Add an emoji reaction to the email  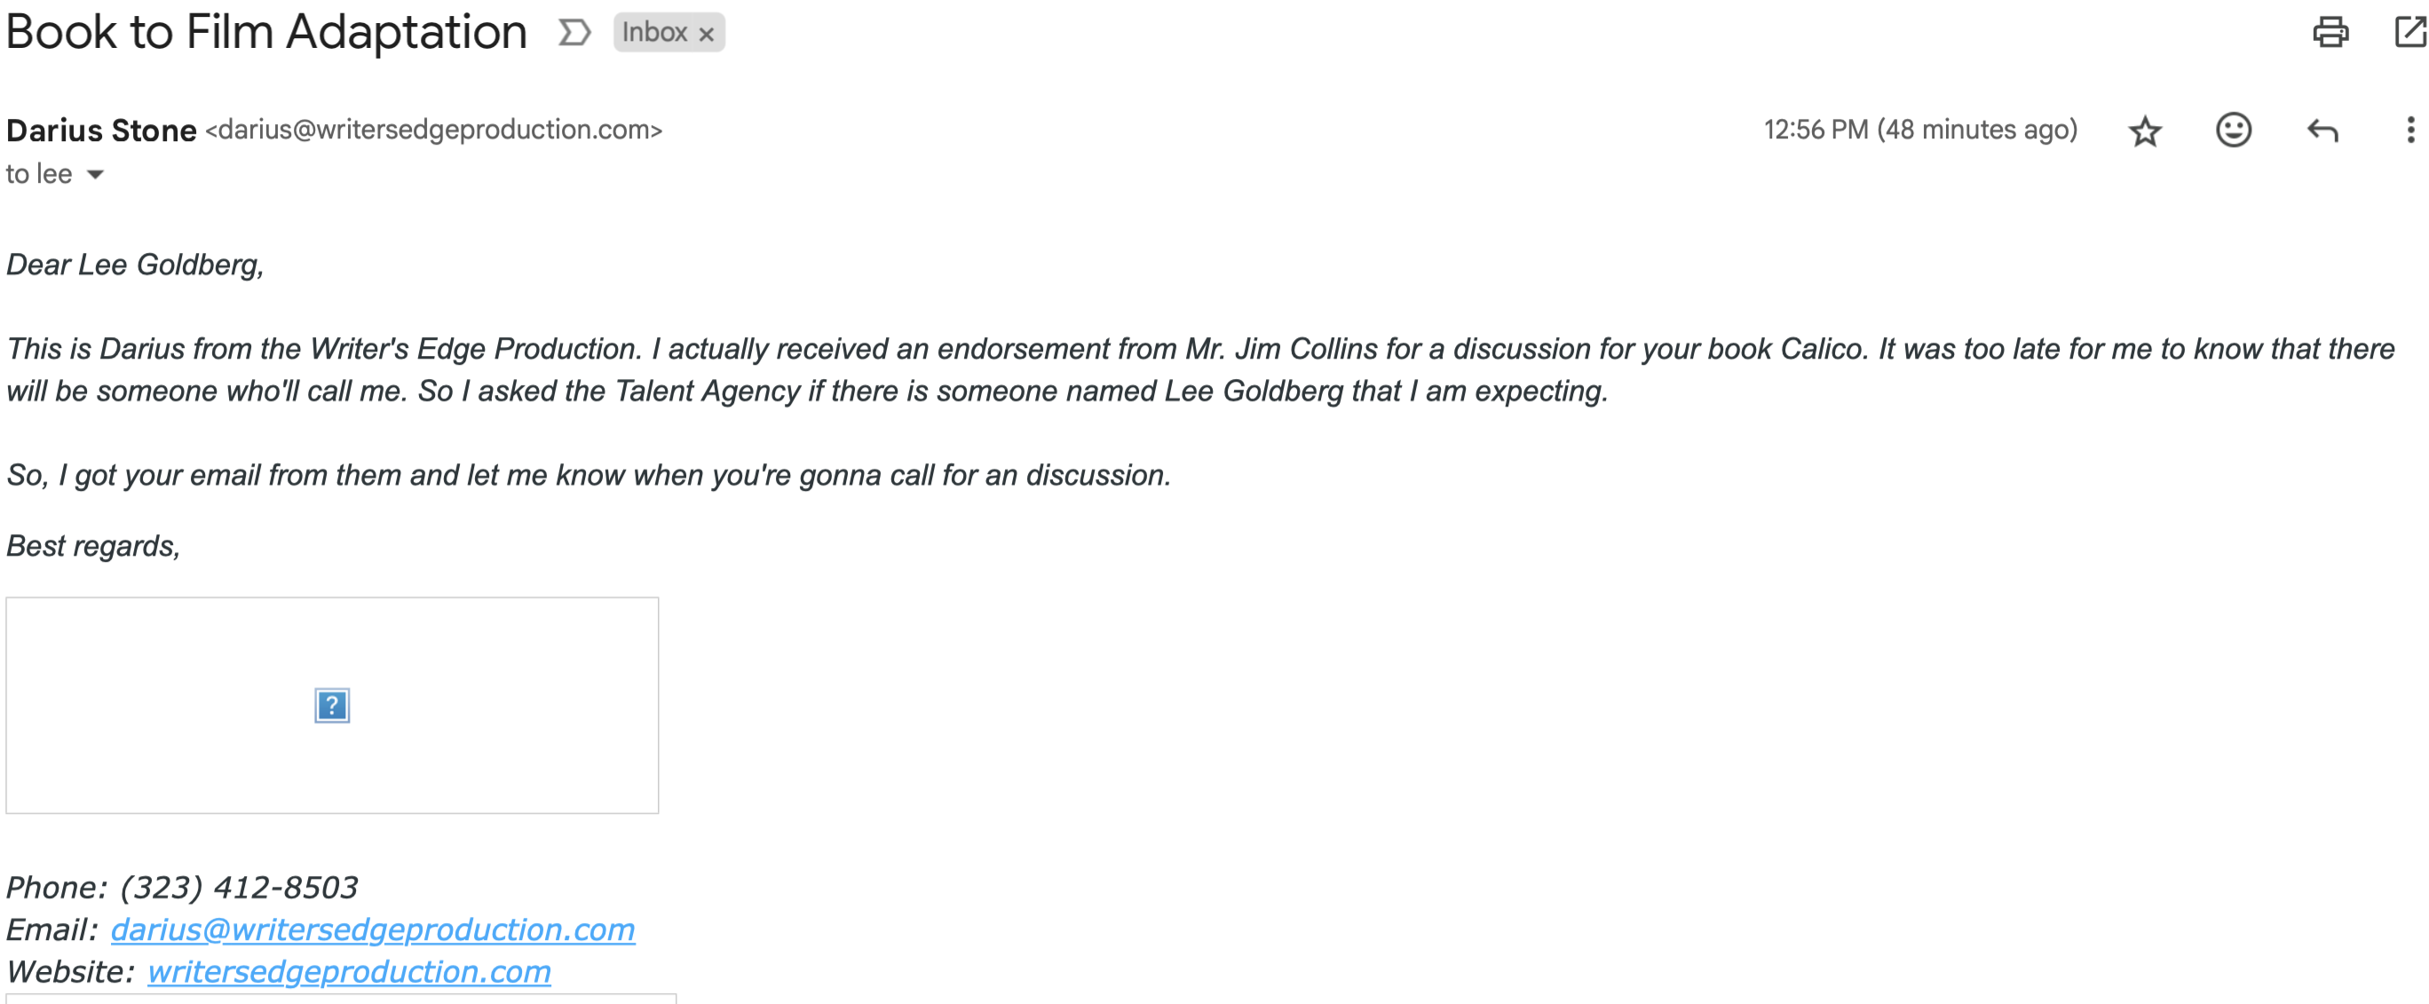2233,130
